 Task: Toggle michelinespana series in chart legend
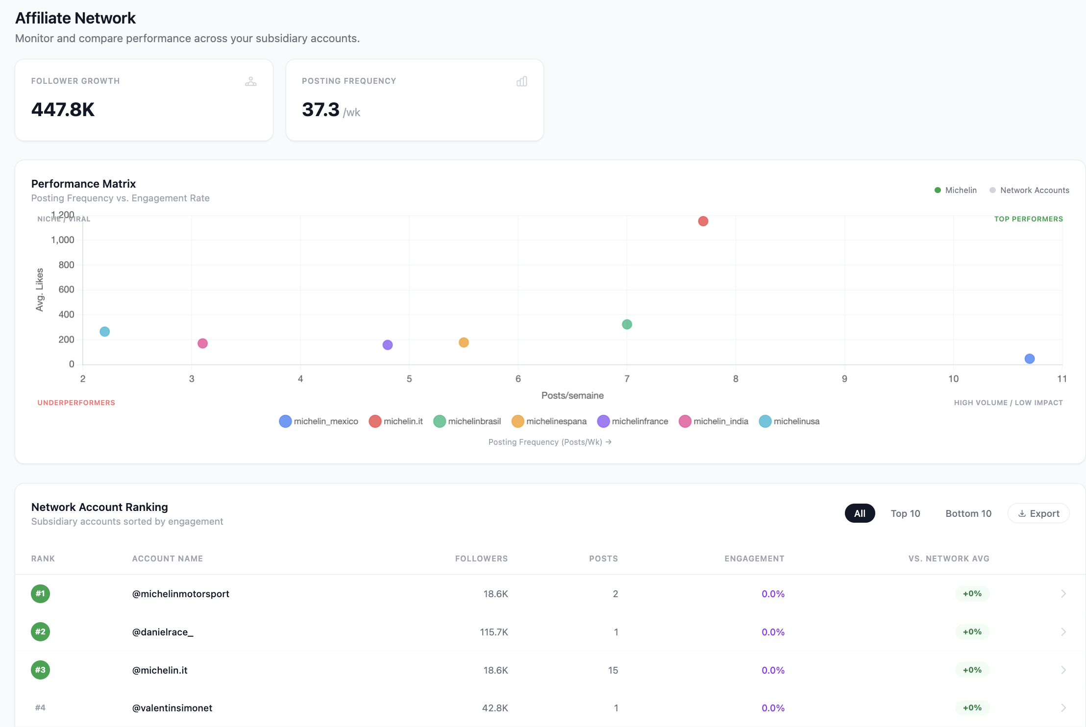[549, 421]
